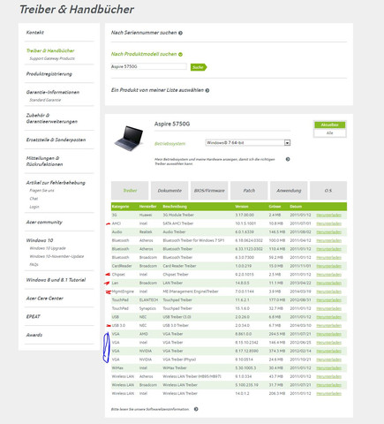
Task: Open the Kontakt sidebar link
Action: [x=35, y=33]
